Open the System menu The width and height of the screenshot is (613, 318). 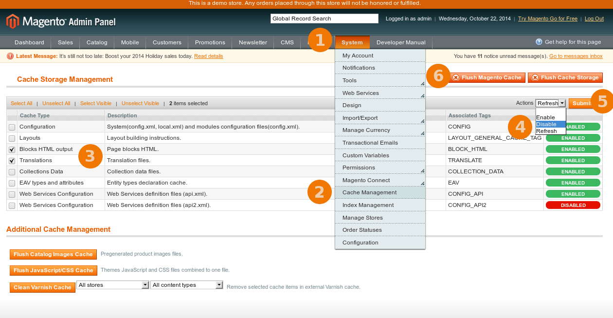pyautogui.click(x=352, y=42)
